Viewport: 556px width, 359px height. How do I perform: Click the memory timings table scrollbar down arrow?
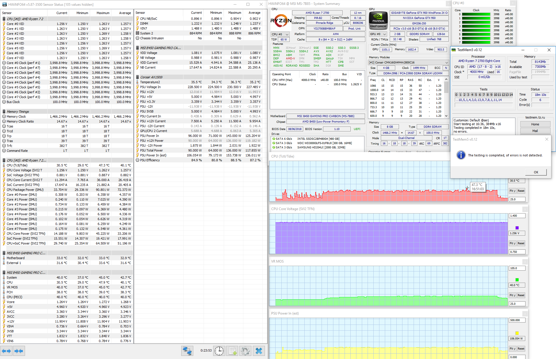pos(446,116)
